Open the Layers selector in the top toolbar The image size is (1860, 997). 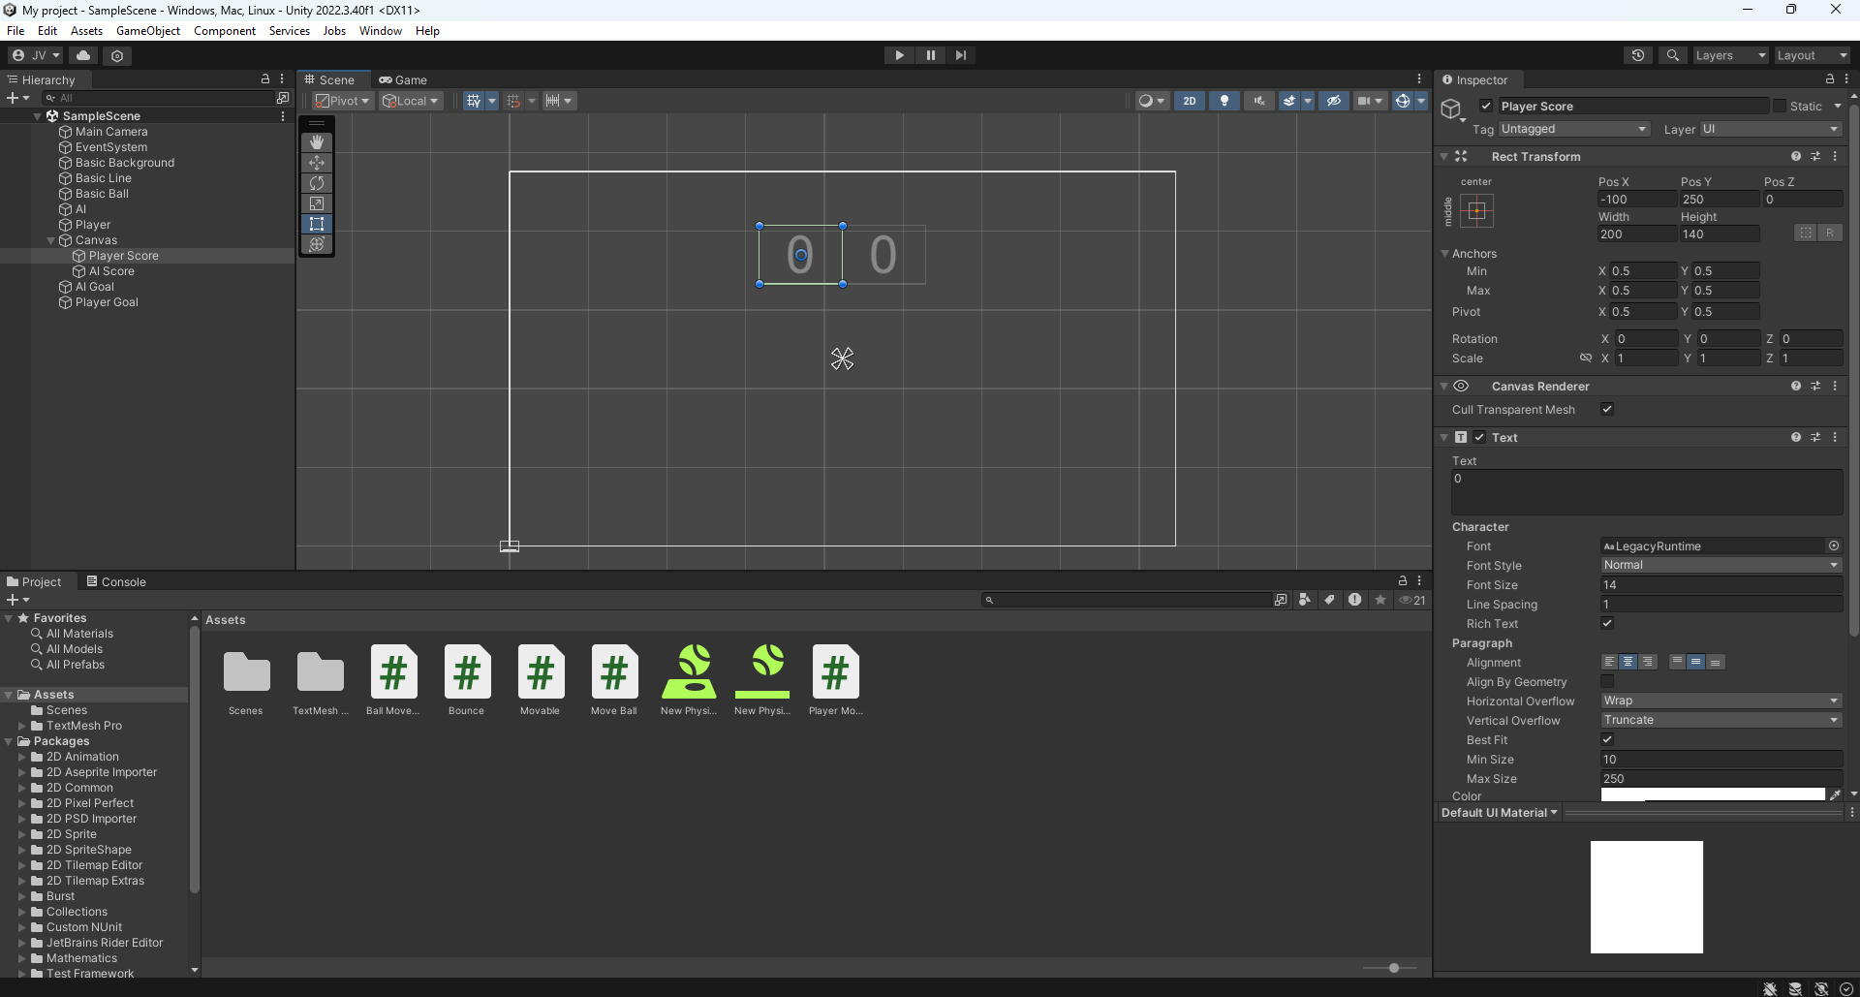point(1729,54)
